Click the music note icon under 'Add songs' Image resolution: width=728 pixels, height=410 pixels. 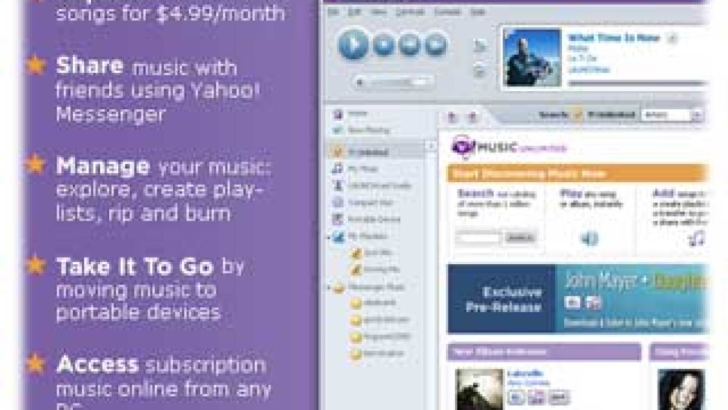point(696,237)
